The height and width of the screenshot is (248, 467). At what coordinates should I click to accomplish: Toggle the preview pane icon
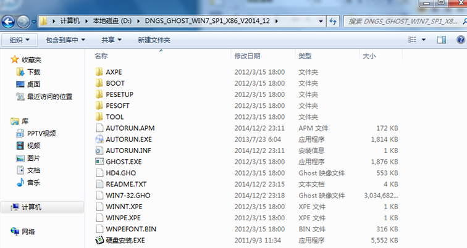point(442,40)
